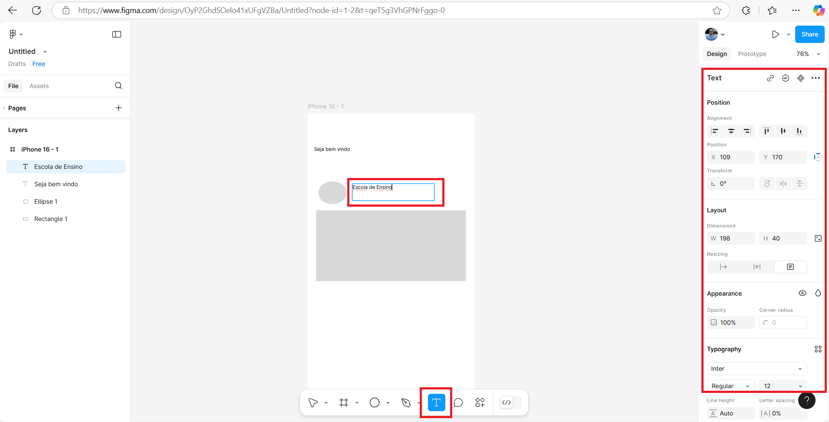829x422 pixels.
Task: Select the Ellipse shape tool
Action: tap(375, 402)
